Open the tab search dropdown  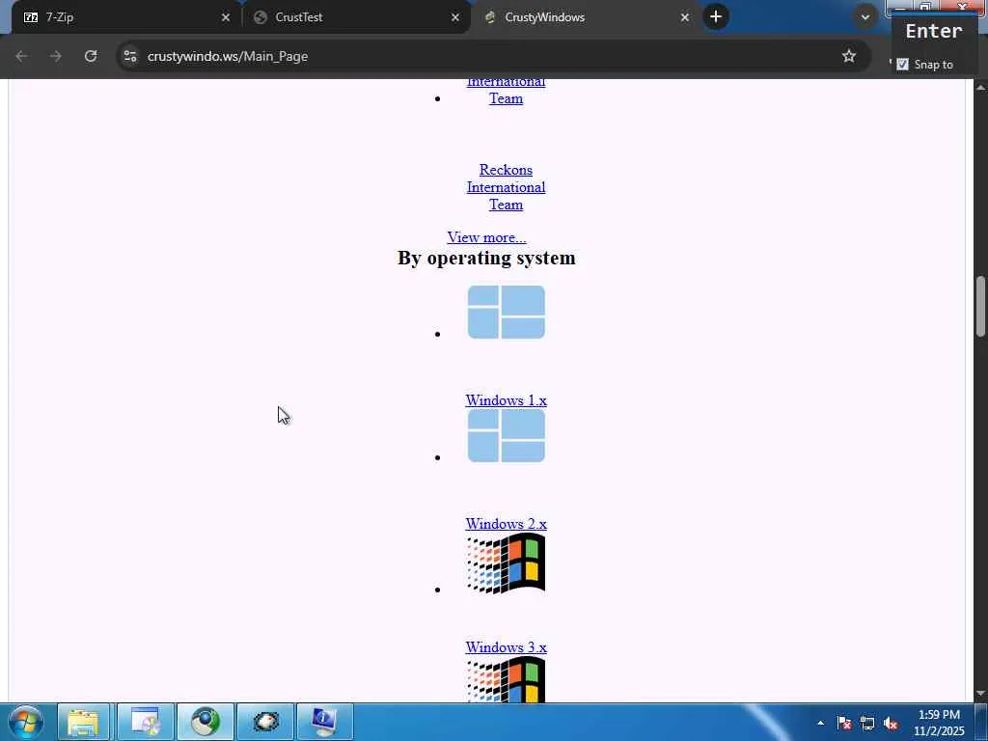(865, 17)
